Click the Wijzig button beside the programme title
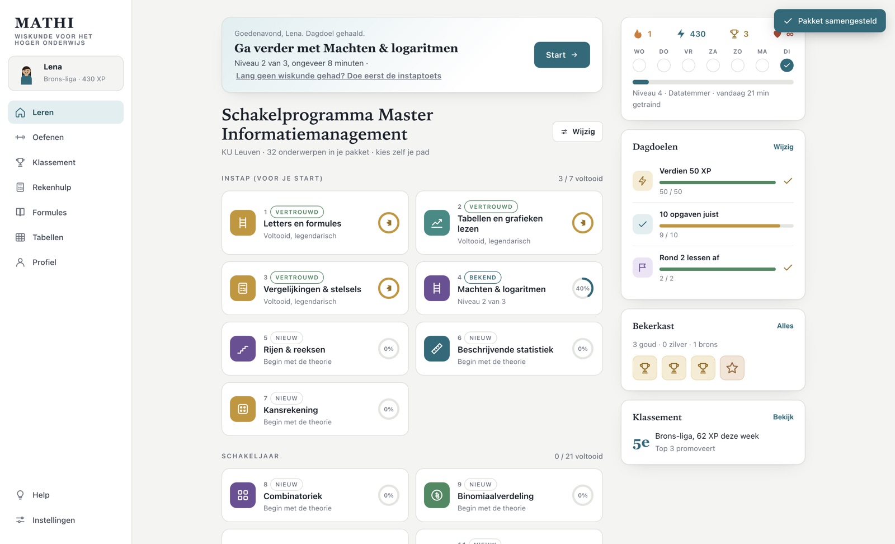895x544 pixels. pyautogui.click(x=578, y=132)
